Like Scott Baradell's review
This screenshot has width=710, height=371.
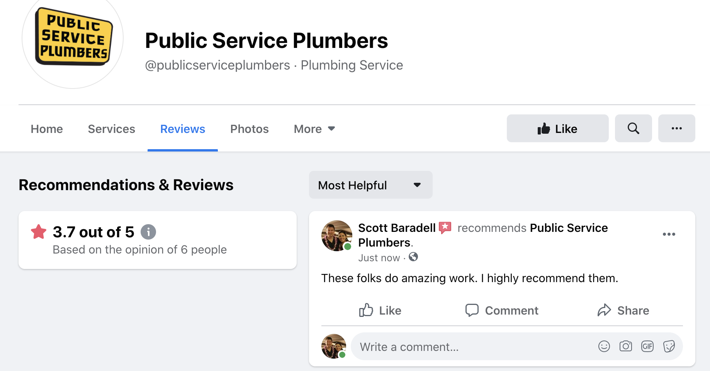(x=380, y=310)
